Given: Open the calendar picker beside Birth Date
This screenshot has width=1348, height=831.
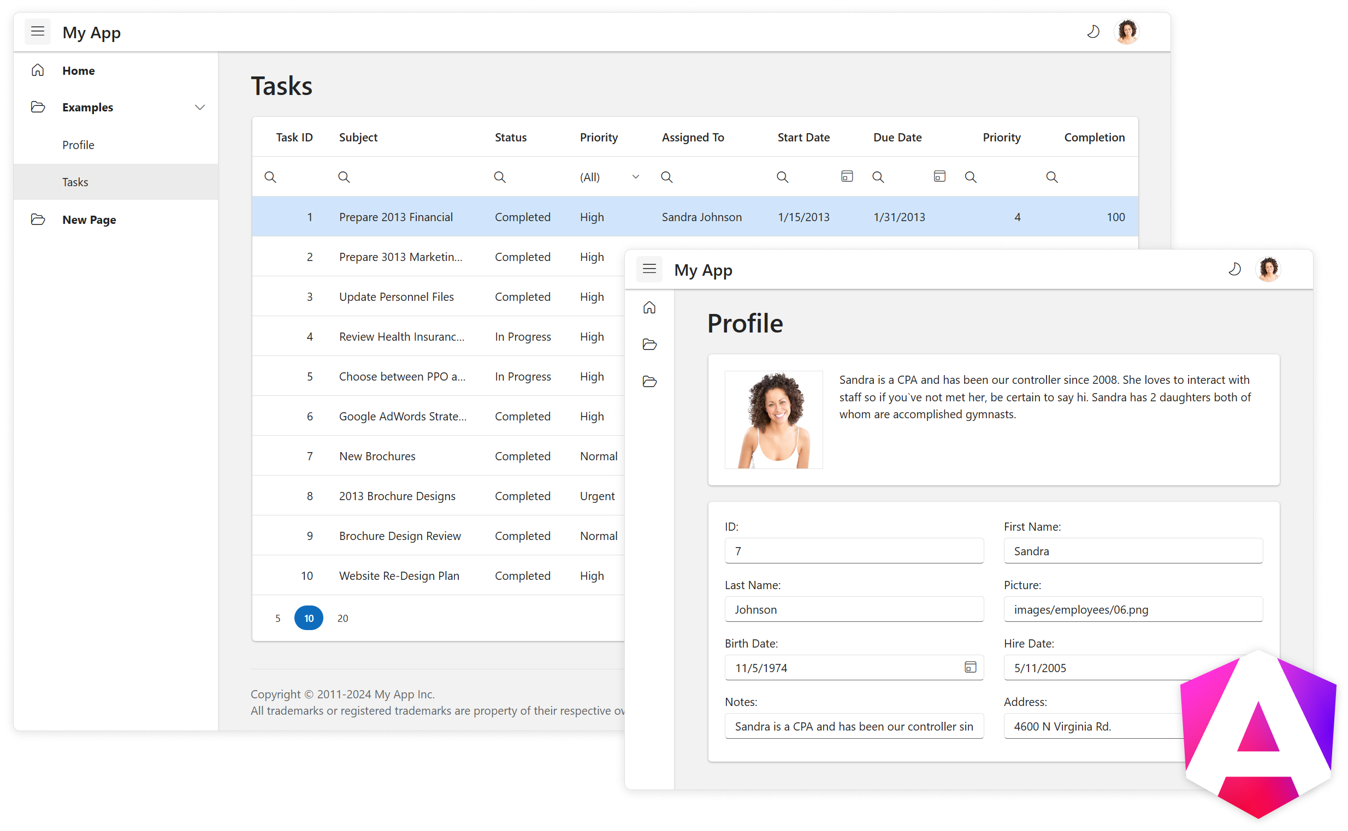Looking at the screenshot, I should click(971, 668).
